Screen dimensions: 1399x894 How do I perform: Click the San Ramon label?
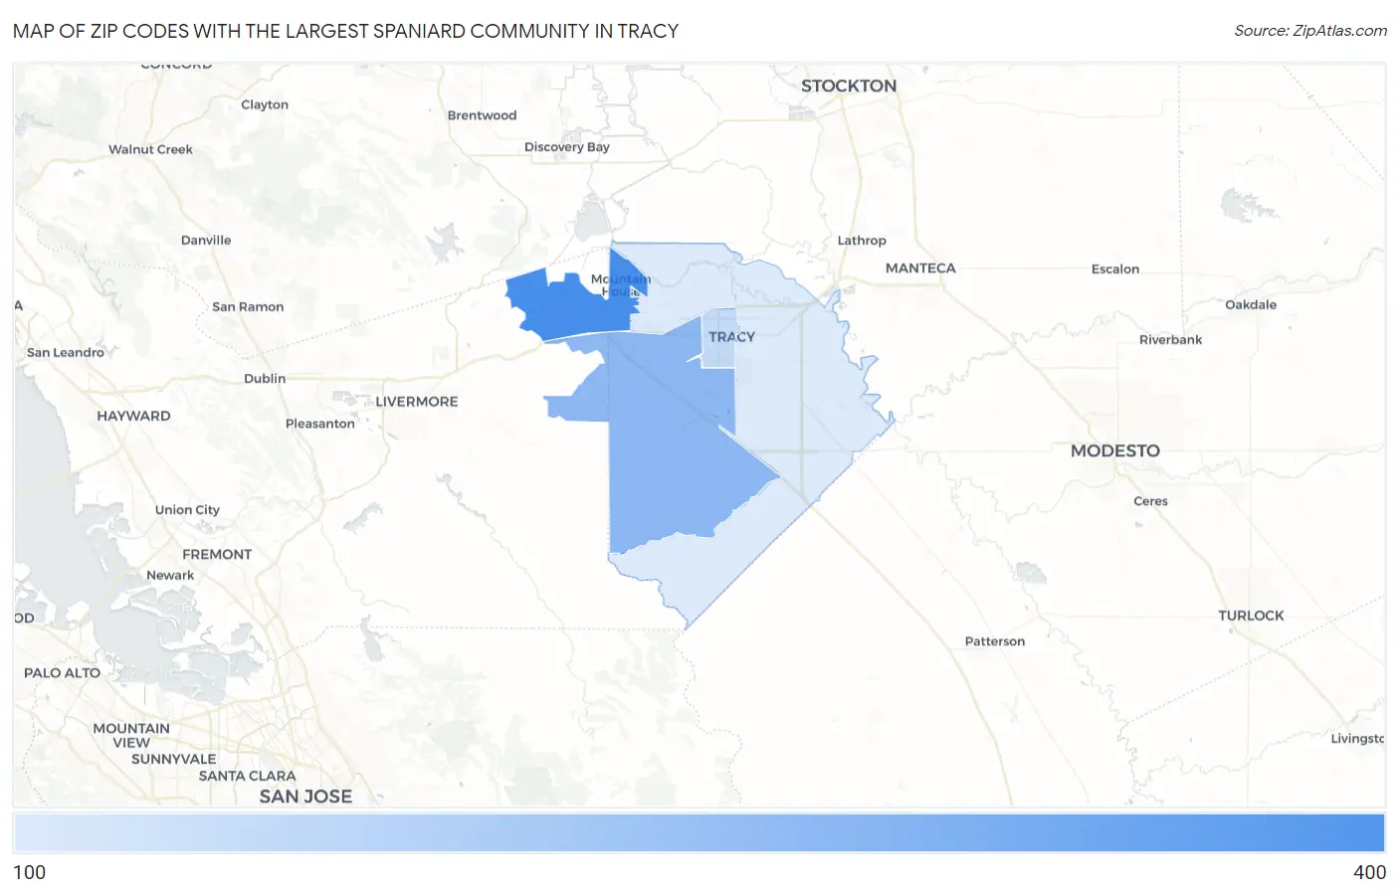[x=248, y=307]
